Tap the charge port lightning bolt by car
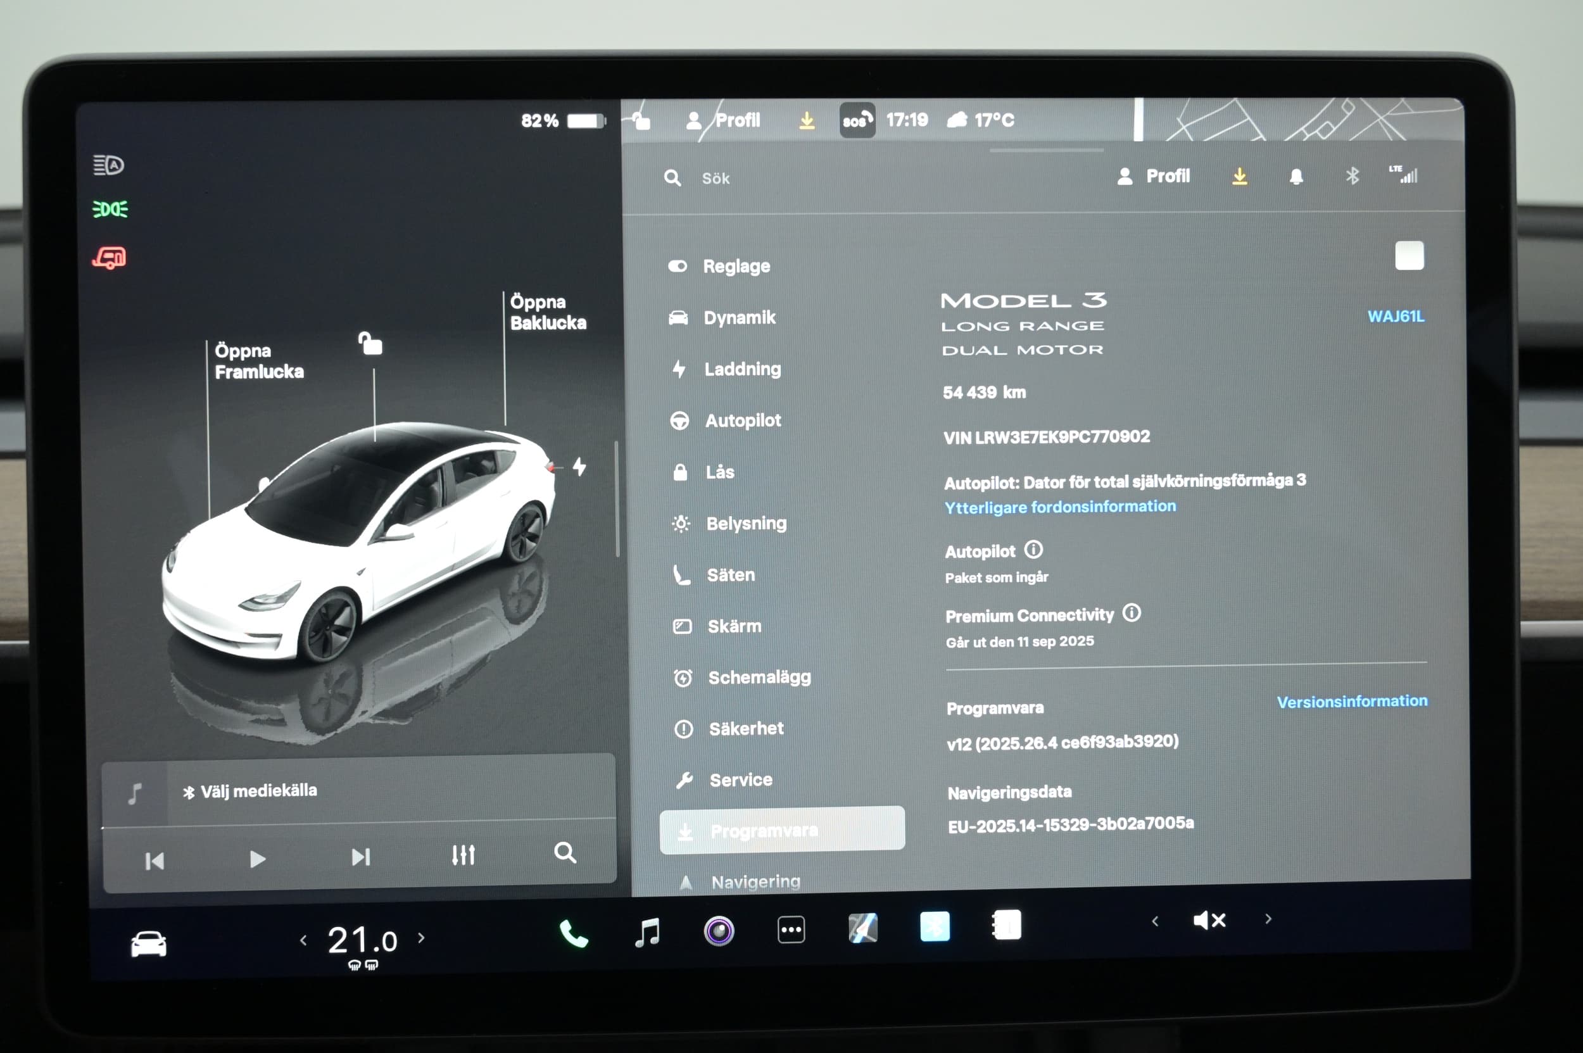Screen dimensions: 1583x1053 [x=579, y=467]
